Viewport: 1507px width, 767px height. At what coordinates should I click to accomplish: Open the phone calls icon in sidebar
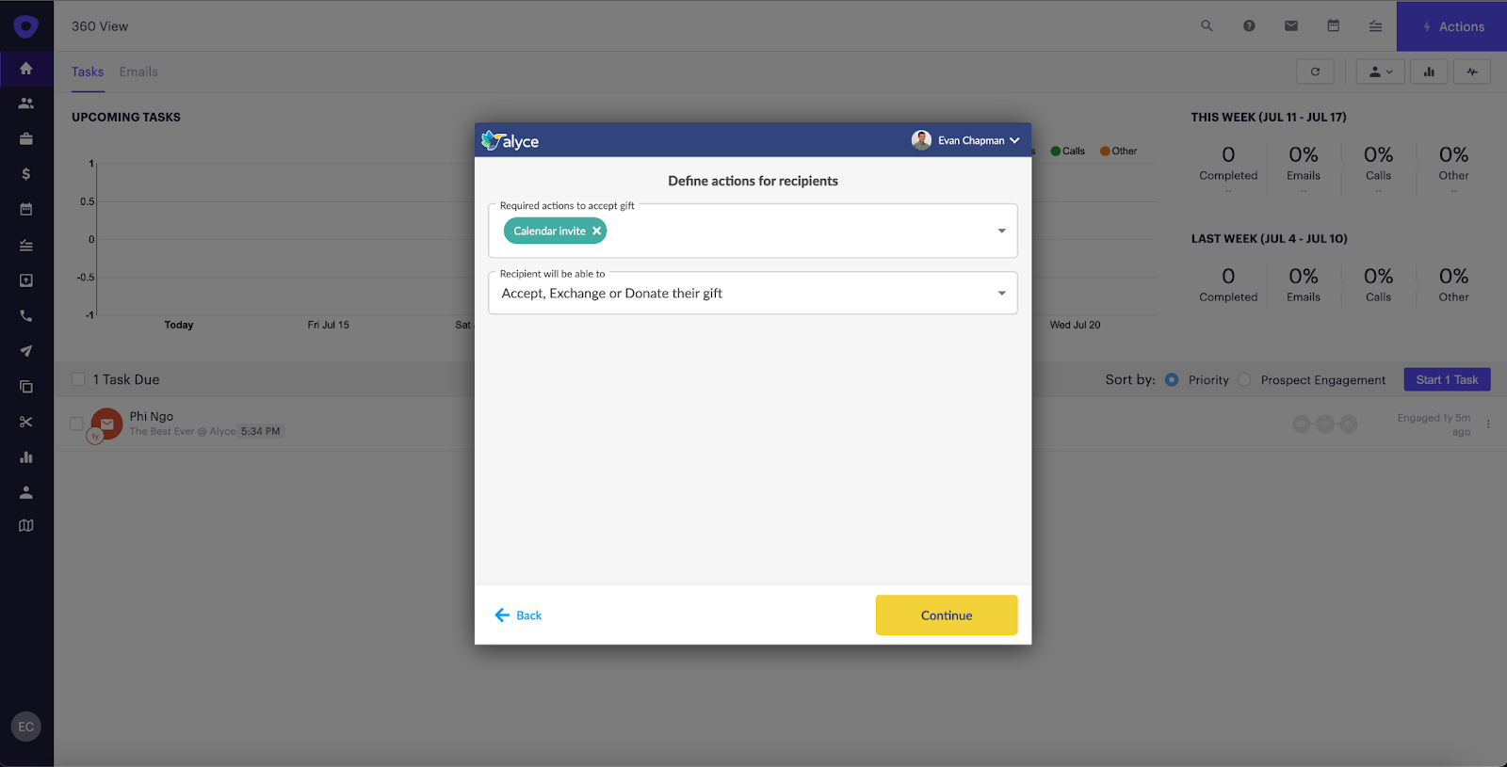click(26, 316)
